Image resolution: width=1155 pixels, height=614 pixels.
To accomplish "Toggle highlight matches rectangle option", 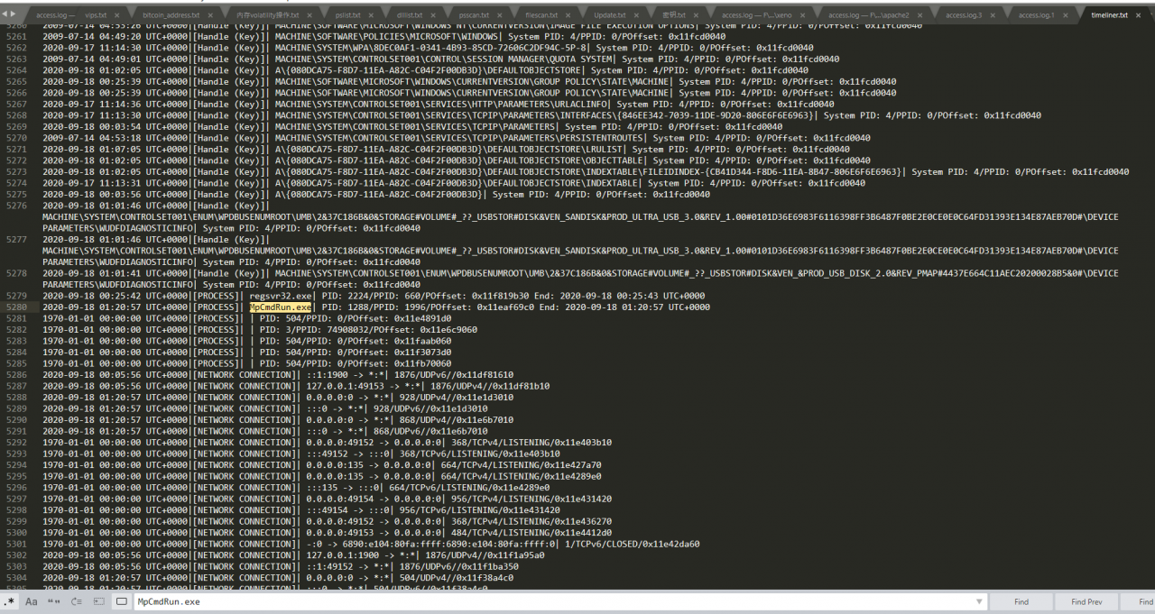I will [x=122, y=601].
